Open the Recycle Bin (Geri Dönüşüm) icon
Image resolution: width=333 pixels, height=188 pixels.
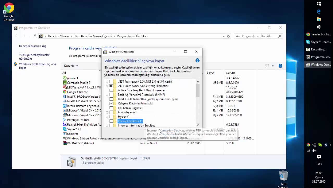click(283, 176)
